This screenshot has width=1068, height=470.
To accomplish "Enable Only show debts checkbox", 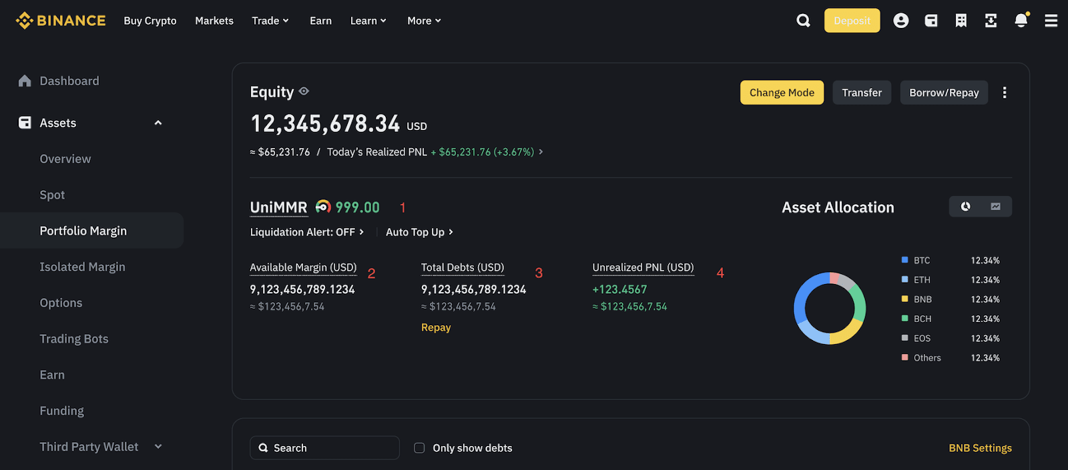I will 419,448.
